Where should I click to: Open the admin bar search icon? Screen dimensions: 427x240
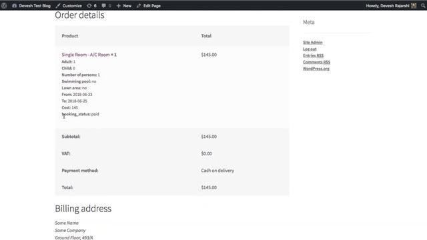(423, 6)
